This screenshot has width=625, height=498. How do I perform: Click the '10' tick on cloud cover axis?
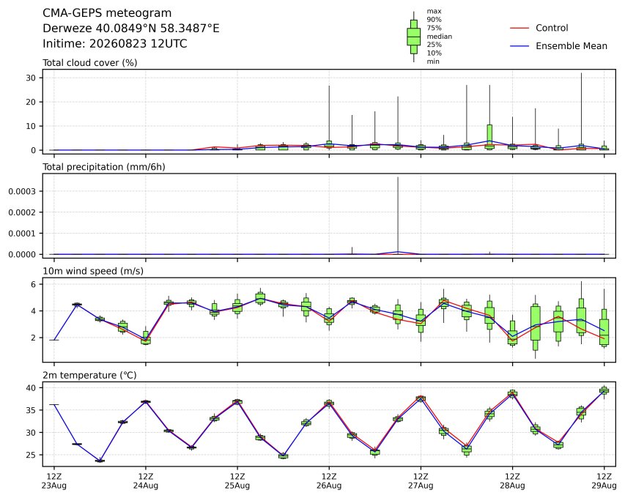coord(31,126)
